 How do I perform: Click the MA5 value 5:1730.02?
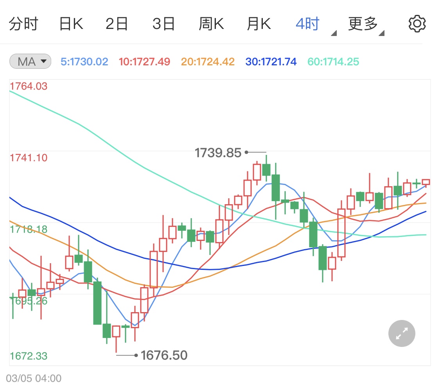point(84,62)
